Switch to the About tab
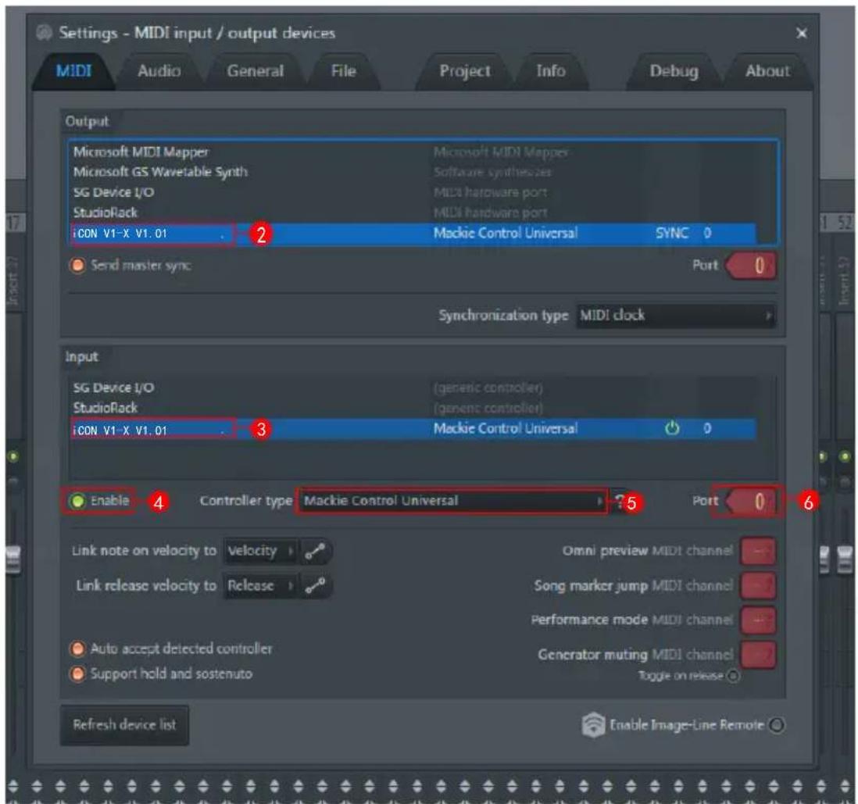 tap(767, 71)
